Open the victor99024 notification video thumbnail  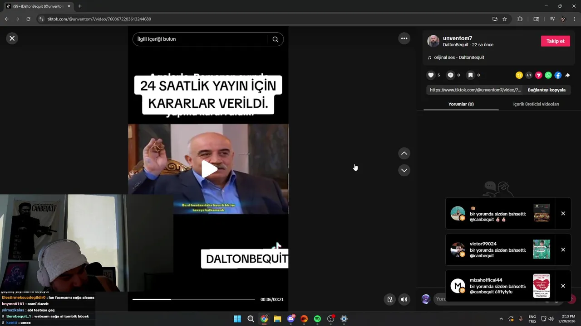click(542, 249)
